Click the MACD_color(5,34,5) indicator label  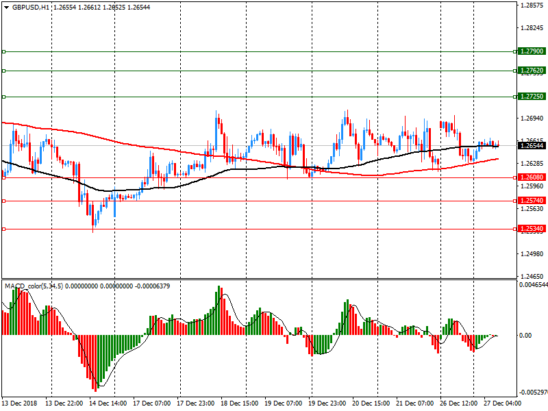point(34,286)
